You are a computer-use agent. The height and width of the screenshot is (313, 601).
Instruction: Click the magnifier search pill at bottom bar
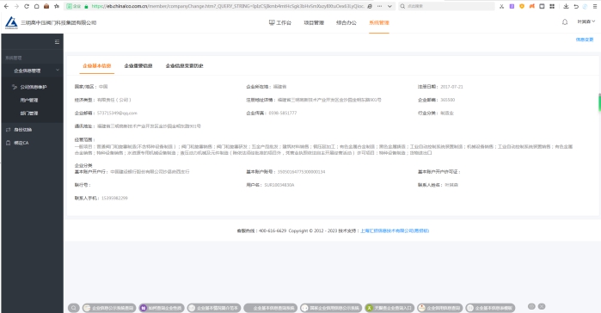coord(74,308)
